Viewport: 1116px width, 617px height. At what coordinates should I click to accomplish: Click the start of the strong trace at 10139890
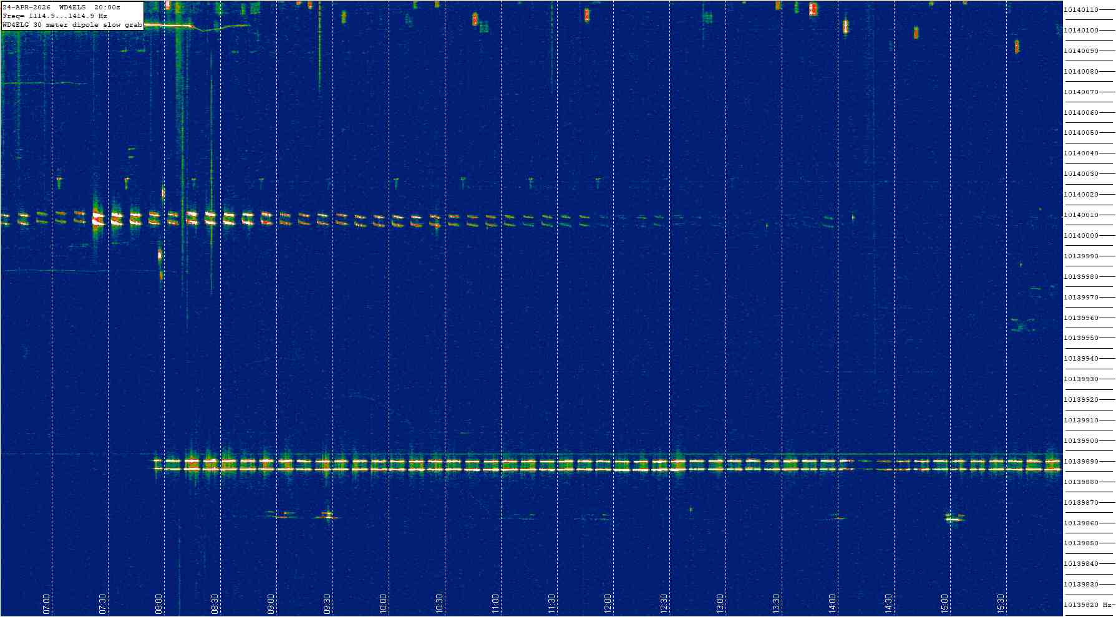(157, 465)
